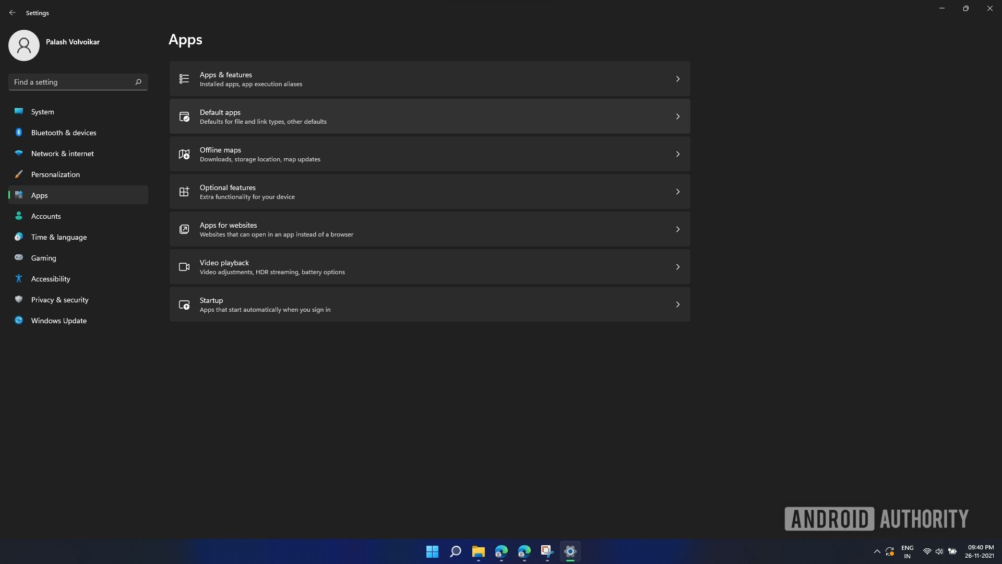Expand Startup apps chevron
Viewport: 1002px width, 564px height.
(x=678, y=304)
